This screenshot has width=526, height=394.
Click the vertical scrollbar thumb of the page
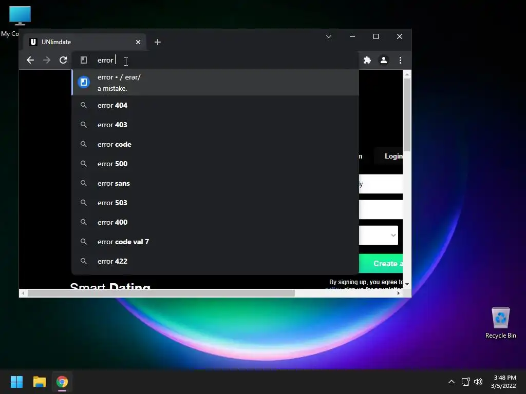(x=407, y=114)
